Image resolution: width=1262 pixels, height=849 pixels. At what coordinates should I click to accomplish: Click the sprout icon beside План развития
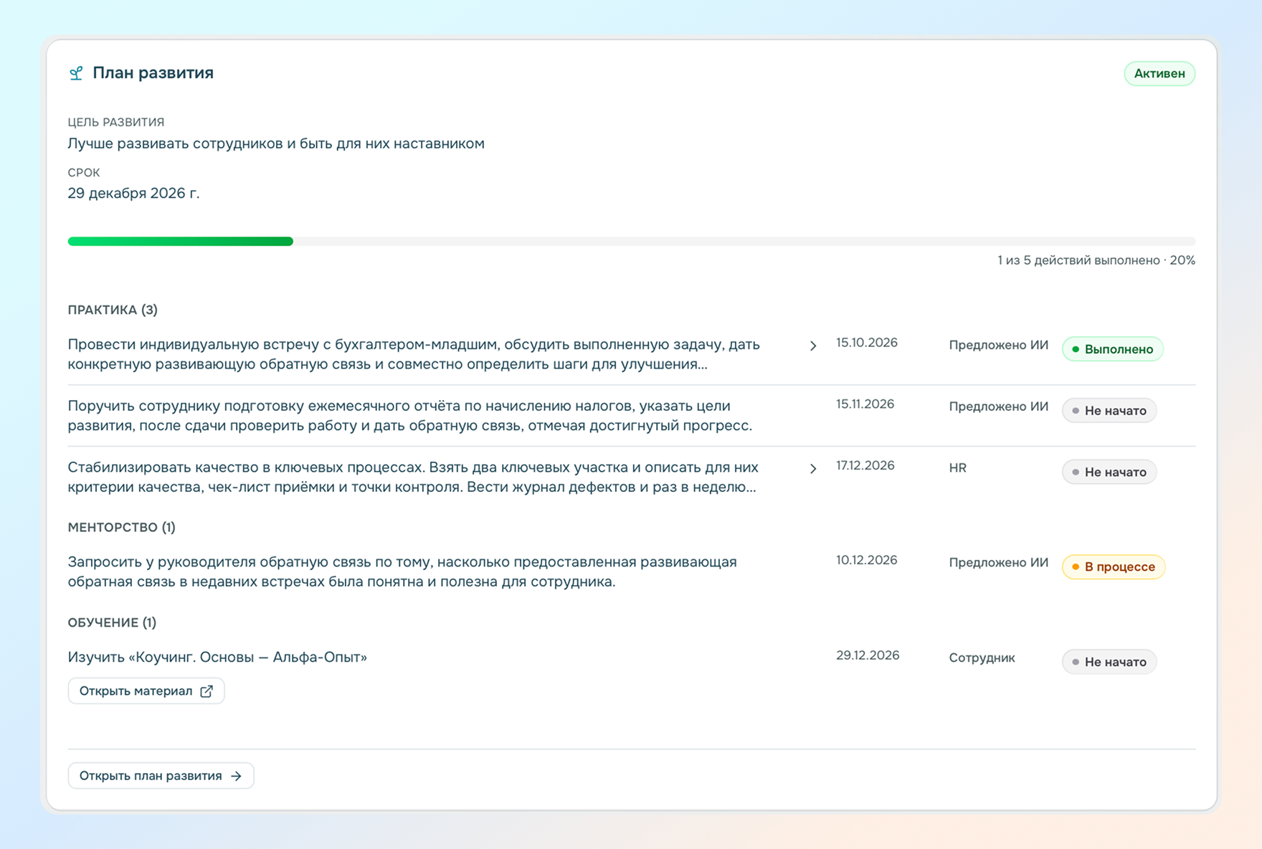(x=76, y=73)
